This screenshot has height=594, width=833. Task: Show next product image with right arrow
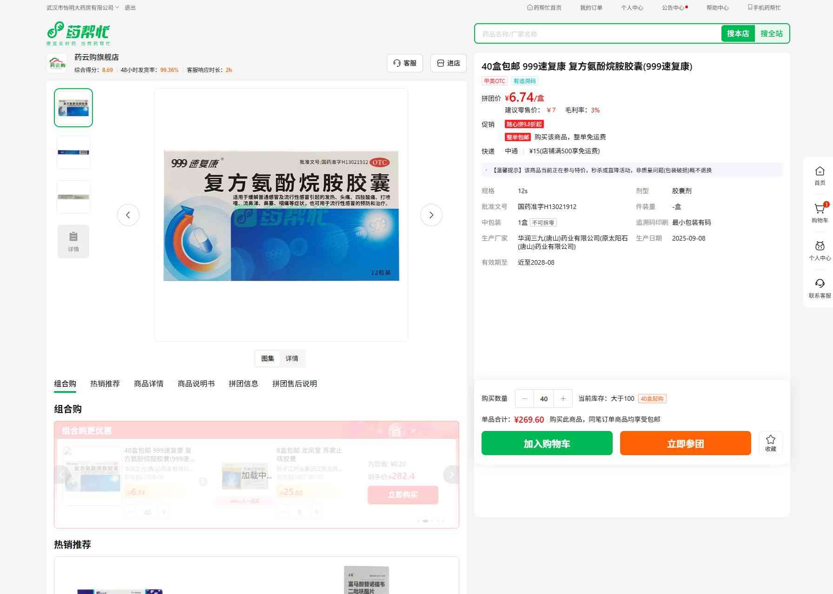[431, 215]
